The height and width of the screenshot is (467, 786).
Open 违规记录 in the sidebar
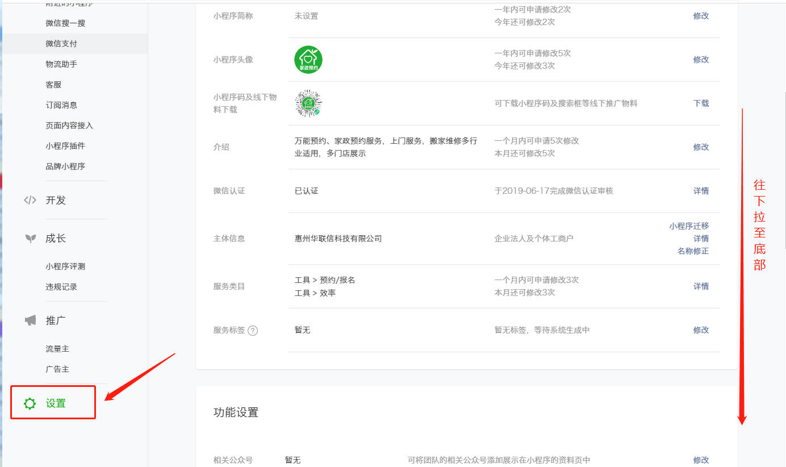coord(61,287)
